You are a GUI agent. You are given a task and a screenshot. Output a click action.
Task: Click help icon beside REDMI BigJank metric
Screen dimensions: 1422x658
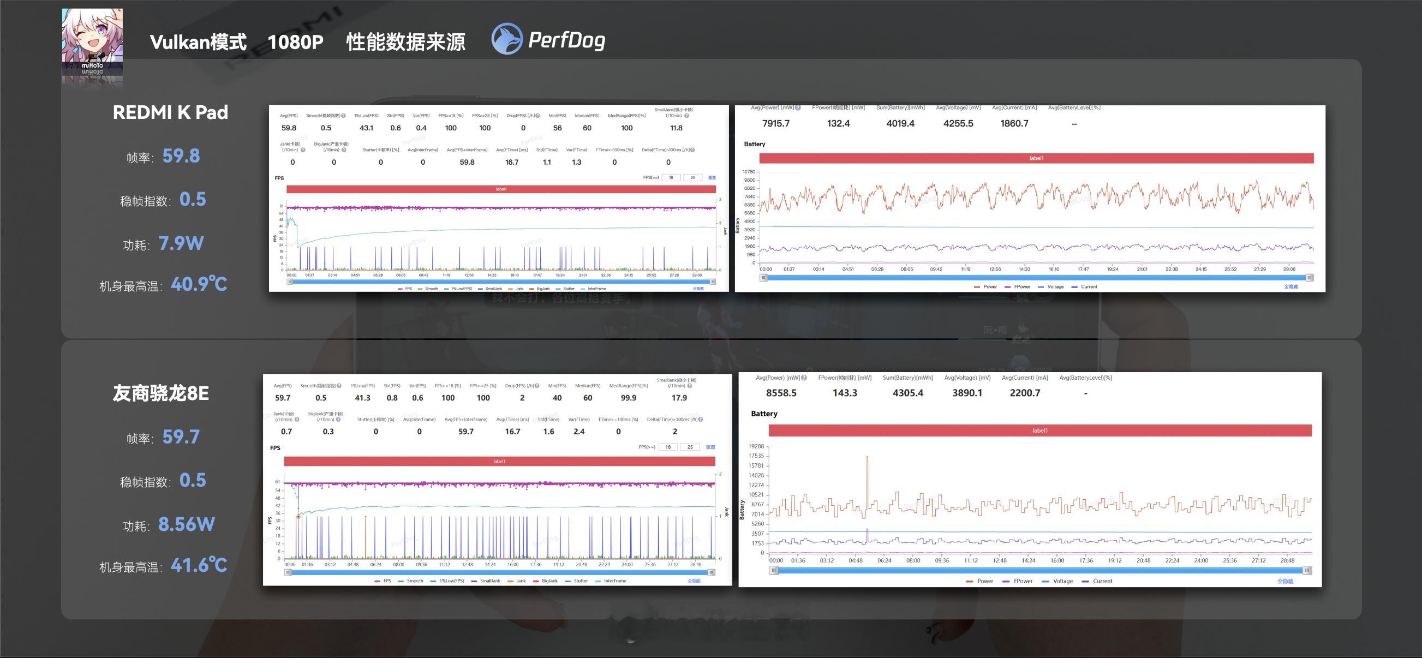pyautogui.click(x=344, y=150)
